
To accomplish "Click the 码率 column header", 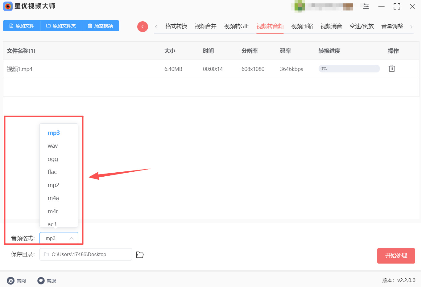I will pos(286,51).
